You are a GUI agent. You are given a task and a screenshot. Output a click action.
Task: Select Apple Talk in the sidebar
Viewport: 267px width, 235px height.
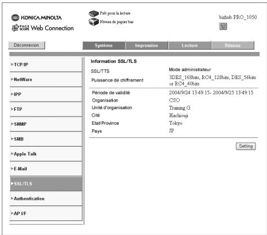[x=46, y=154]
